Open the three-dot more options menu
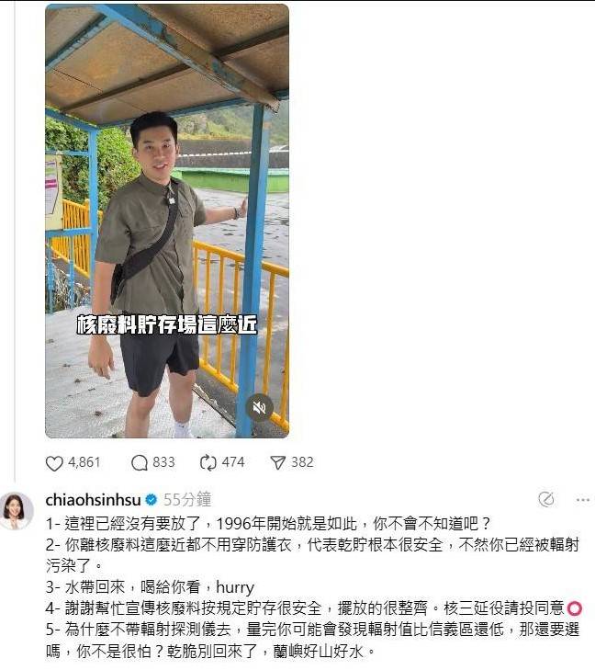 tap(583, 499)
